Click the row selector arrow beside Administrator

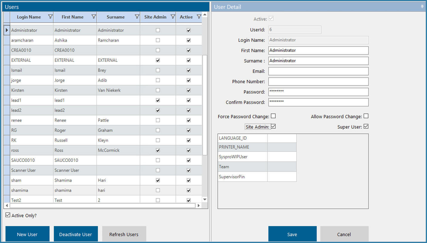7,30
